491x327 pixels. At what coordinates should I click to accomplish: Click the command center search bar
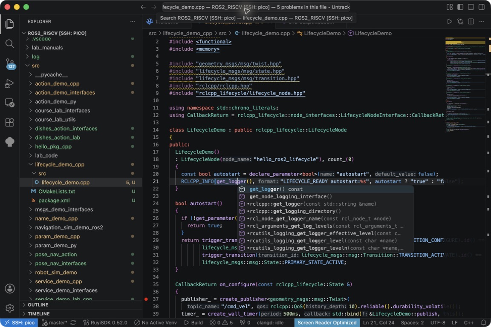coord(256,7)
